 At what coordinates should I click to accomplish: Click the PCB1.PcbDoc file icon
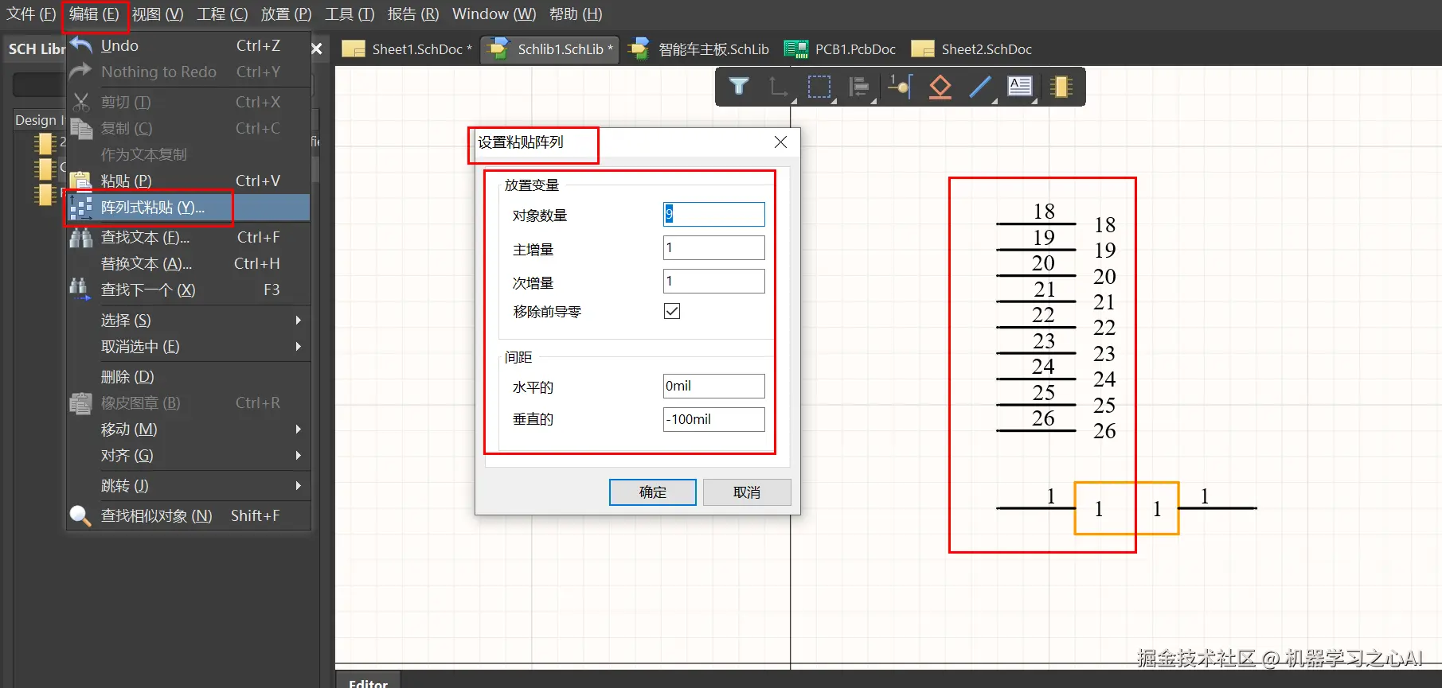[x=796, y=49]
